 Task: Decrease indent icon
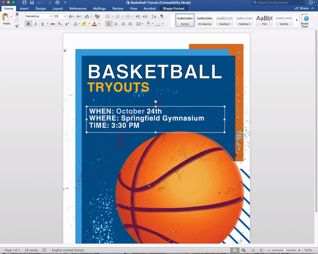tap(138, 16)
